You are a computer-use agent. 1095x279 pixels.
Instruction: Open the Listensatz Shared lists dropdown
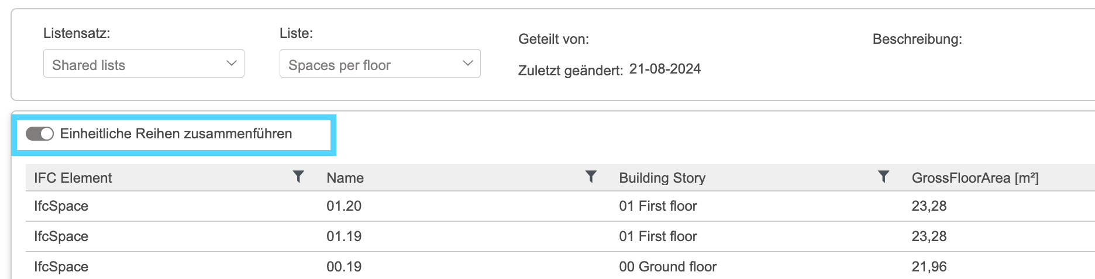coord(144,64)
